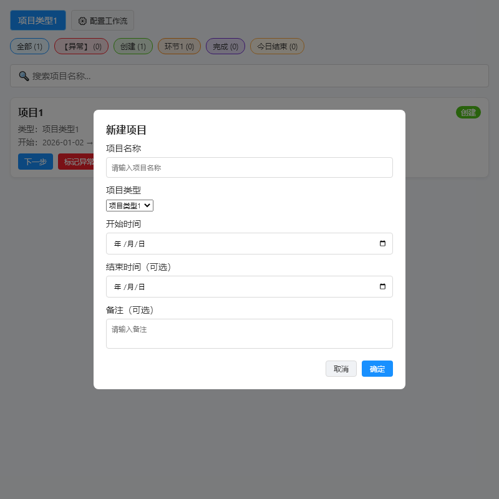Select the 项目类型1 tab
The width and height of the screenshot is (499, 499).
[x=37, y=21]
